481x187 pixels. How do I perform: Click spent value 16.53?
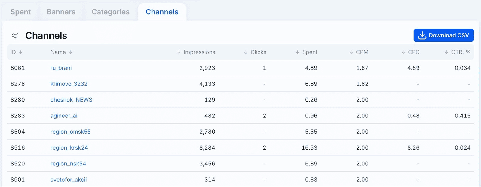coord(309,148)
